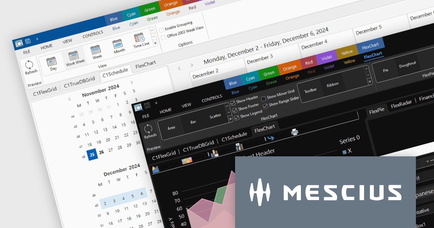The image size is (434, 228).
Task: Open the Palette icon in chart toolbar
Action: [x=187, y=161]
